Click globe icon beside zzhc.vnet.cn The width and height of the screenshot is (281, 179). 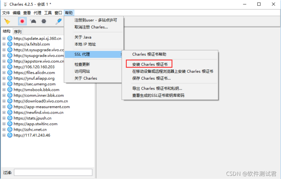pos(10,129)
